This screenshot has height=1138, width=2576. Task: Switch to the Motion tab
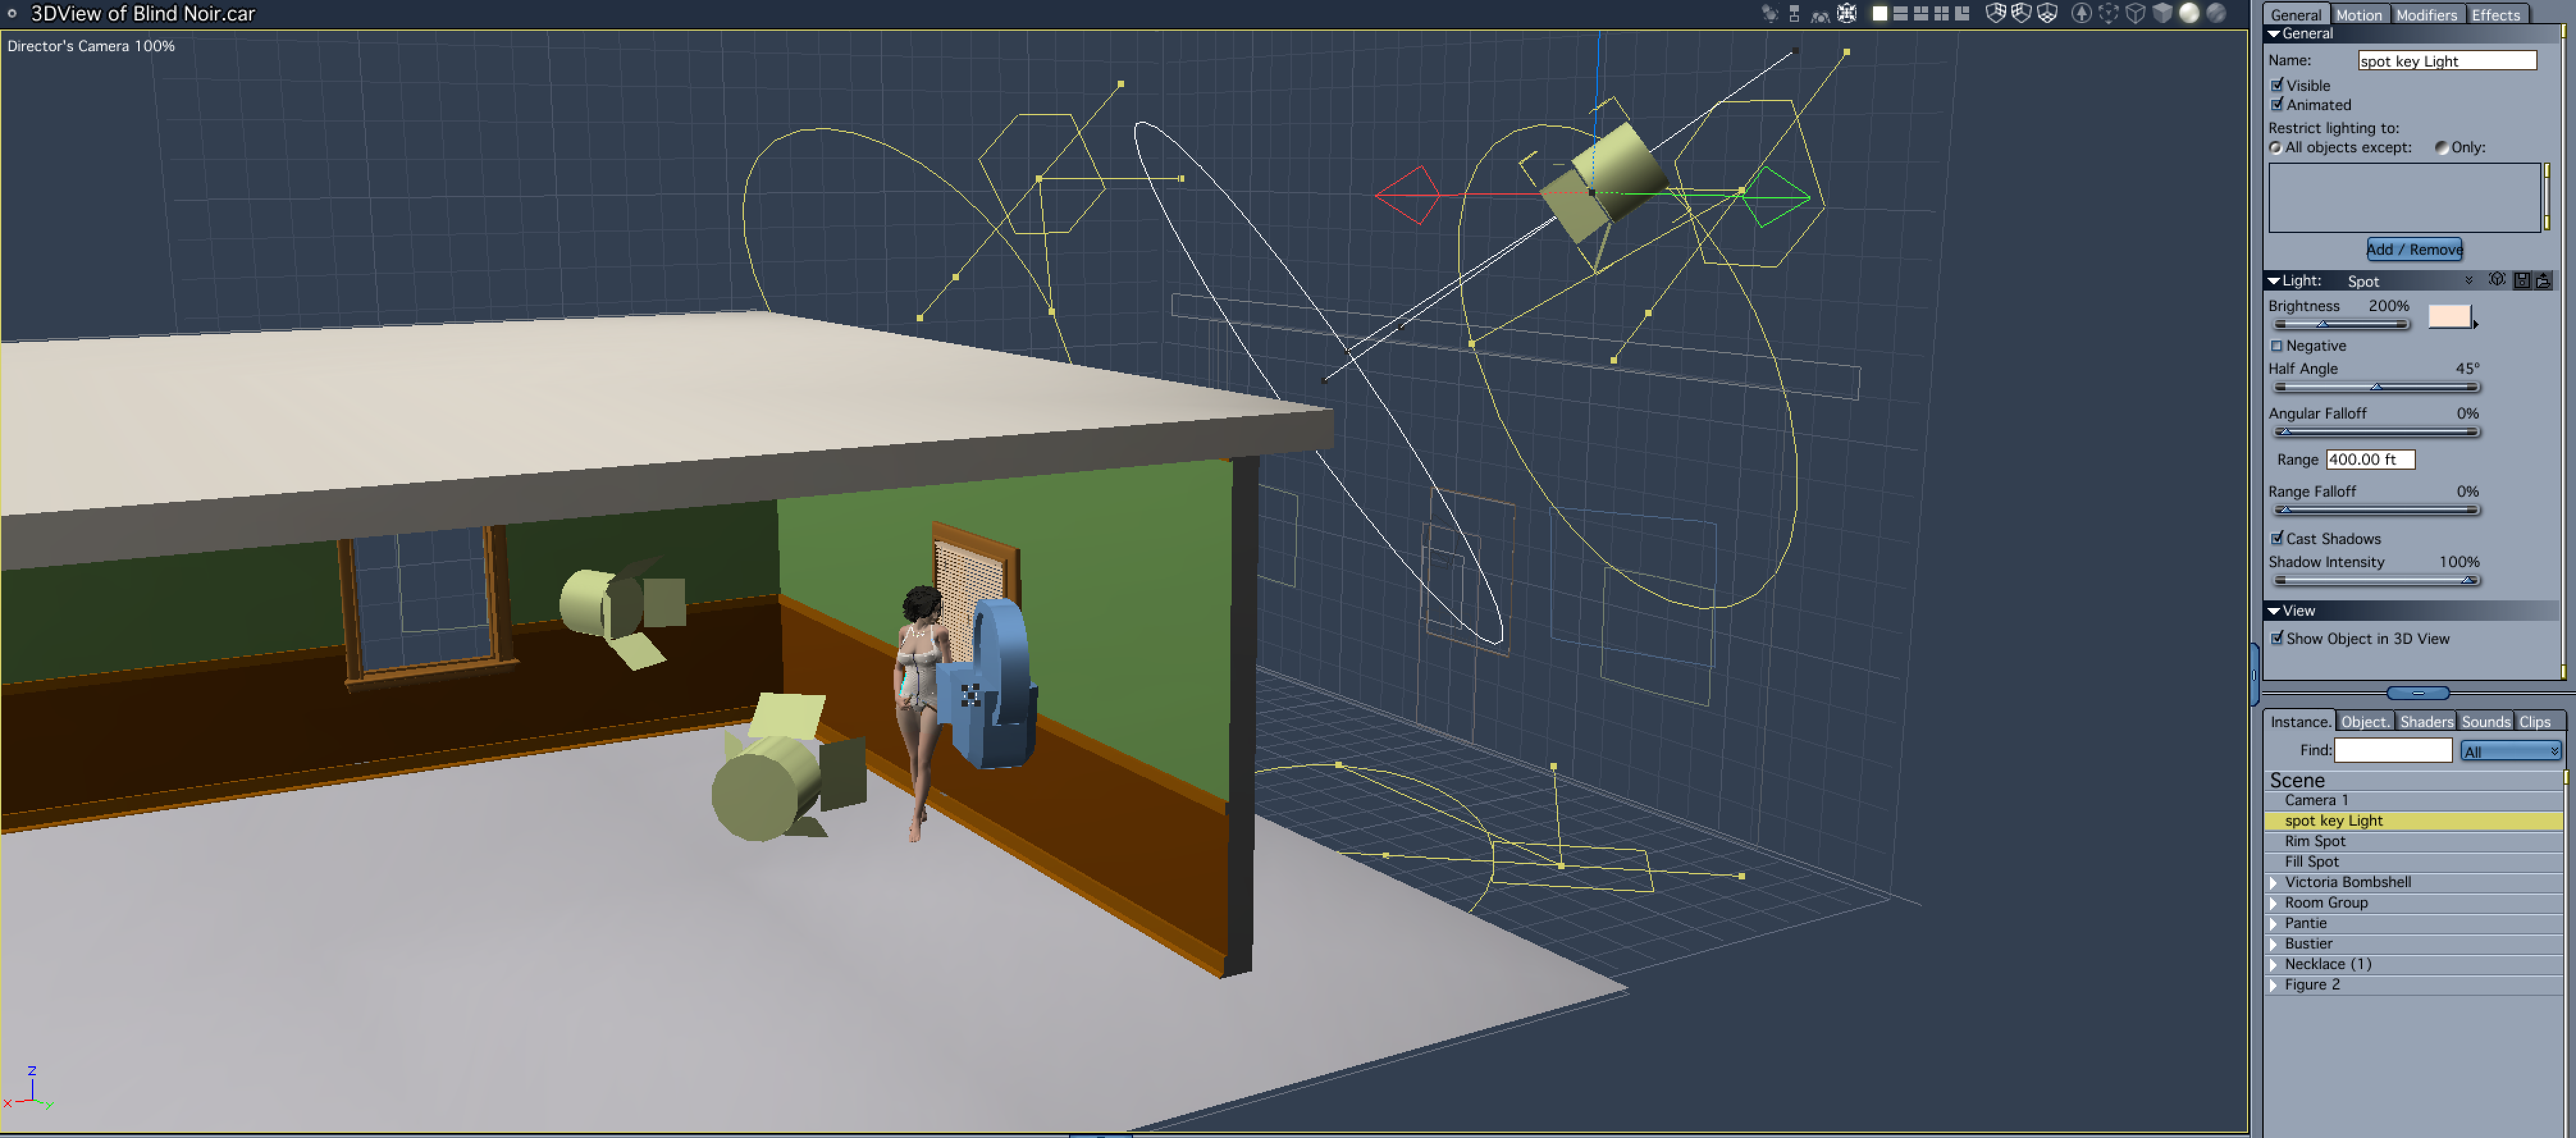pyautogui.click(x=2359, y=15)
